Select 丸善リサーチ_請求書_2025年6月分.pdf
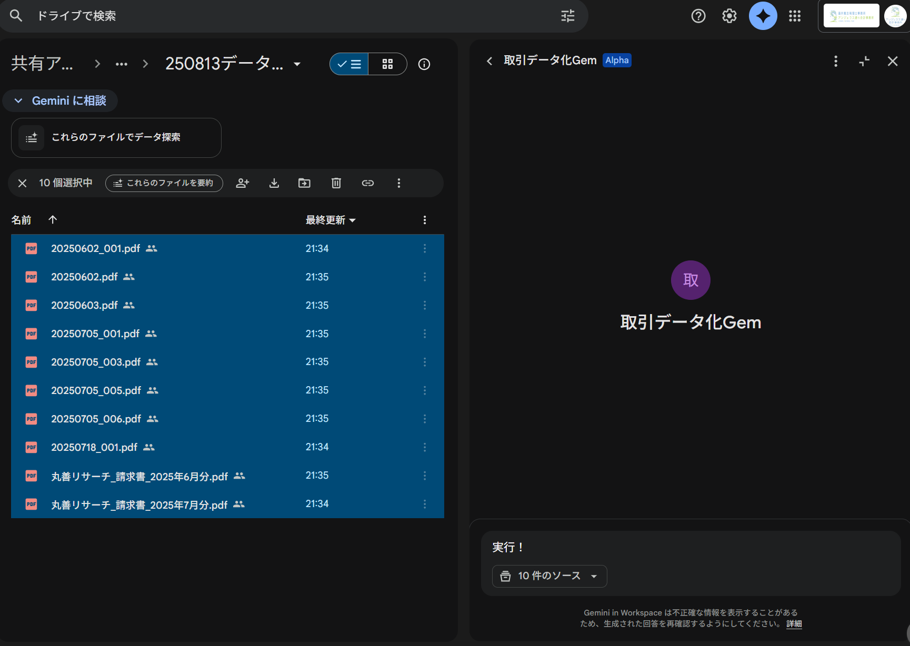910x646 pixels. click(227, 476)
